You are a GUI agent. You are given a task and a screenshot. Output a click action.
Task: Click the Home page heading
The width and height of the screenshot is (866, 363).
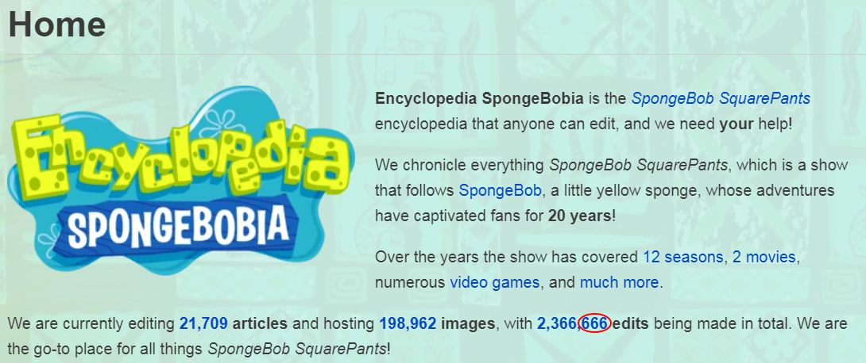point(57,25)
